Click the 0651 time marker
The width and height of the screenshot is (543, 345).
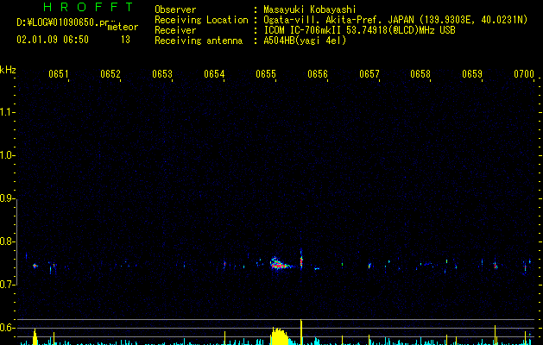point(59,73)
